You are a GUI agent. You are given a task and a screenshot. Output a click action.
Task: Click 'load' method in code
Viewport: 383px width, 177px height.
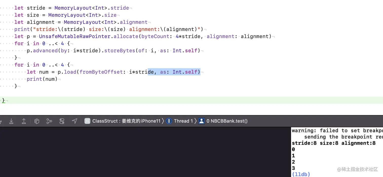click(x=70, y=72)
